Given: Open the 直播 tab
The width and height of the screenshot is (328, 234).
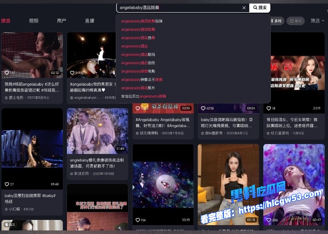Looking at the screenshot, I should (89, 21).
